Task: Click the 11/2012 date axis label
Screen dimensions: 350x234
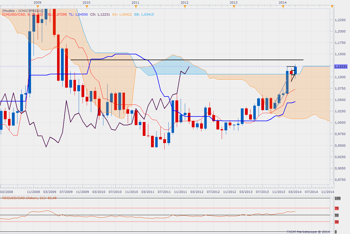Action: point(230,192)
